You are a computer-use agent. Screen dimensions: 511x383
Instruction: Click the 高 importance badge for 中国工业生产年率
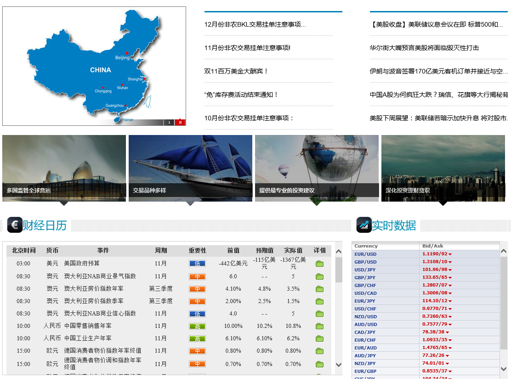tap(197, 339)
